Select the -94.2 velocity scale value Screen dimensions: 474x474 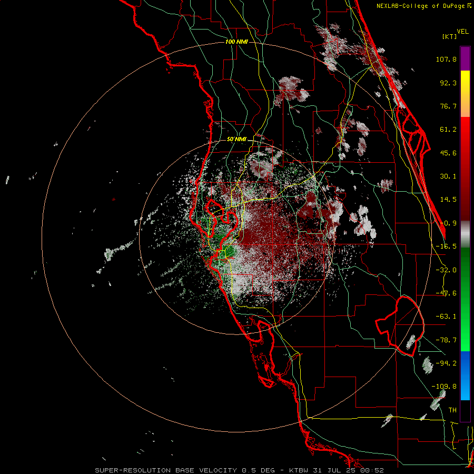(x=446, y=363)
